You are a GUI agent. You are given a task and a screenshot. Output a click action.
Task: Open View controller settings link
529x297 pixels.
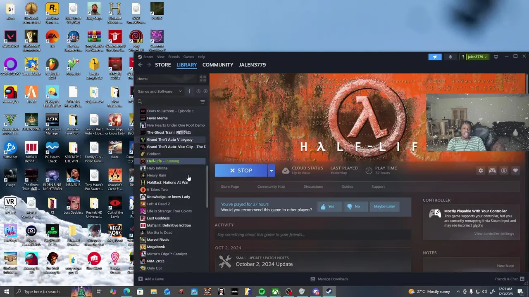[x=494, y=233]
